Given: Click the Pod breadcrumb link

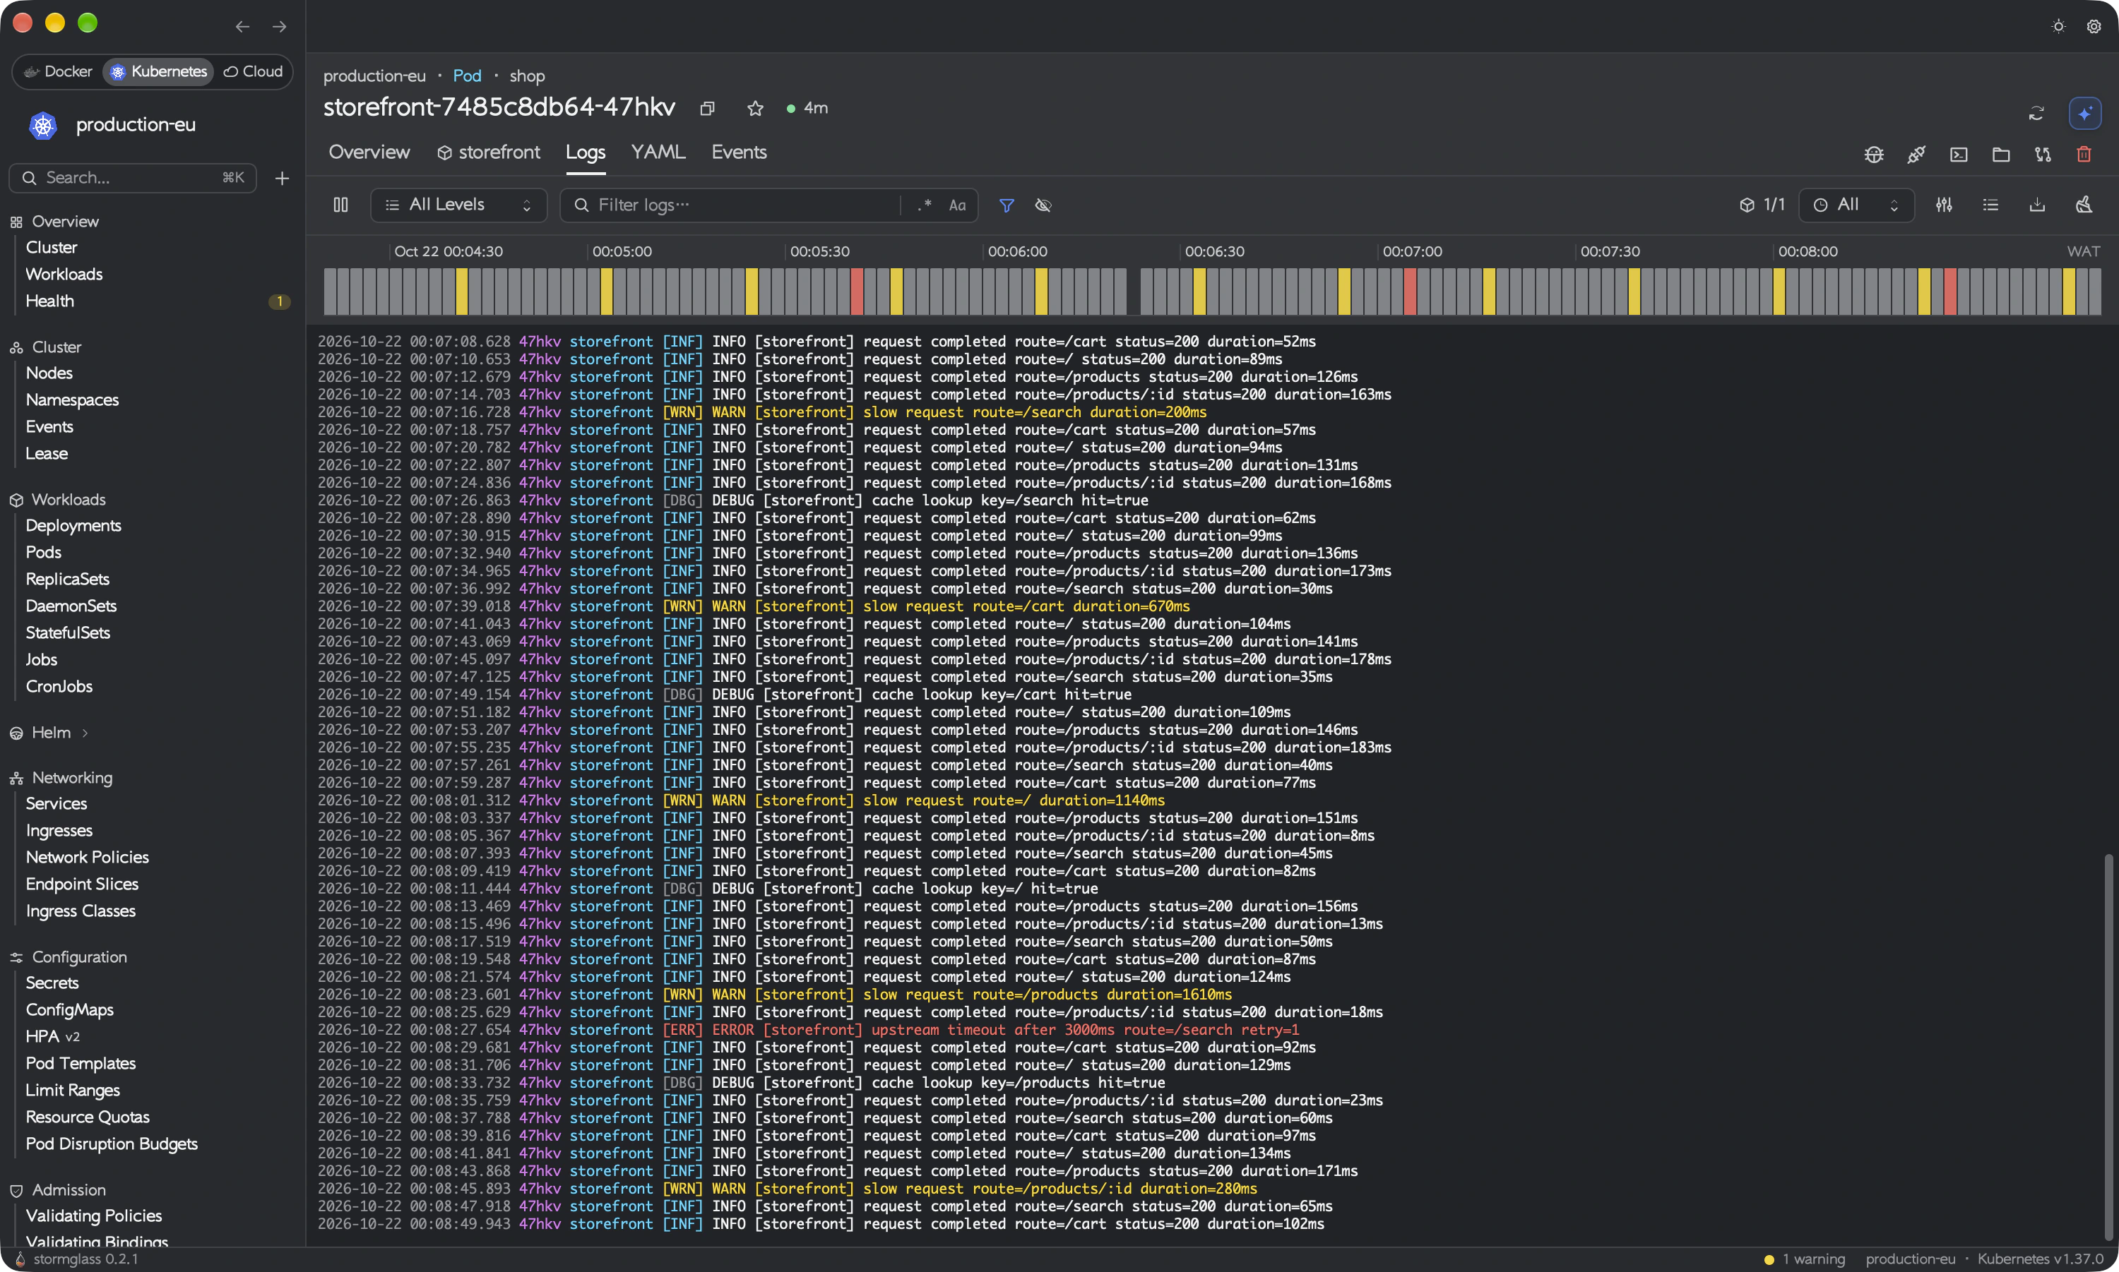Looking at the screenshot, I should [x=468, y=76].
